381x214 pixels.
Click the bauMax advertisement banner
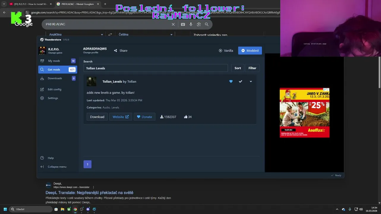(x=304, y=113)
